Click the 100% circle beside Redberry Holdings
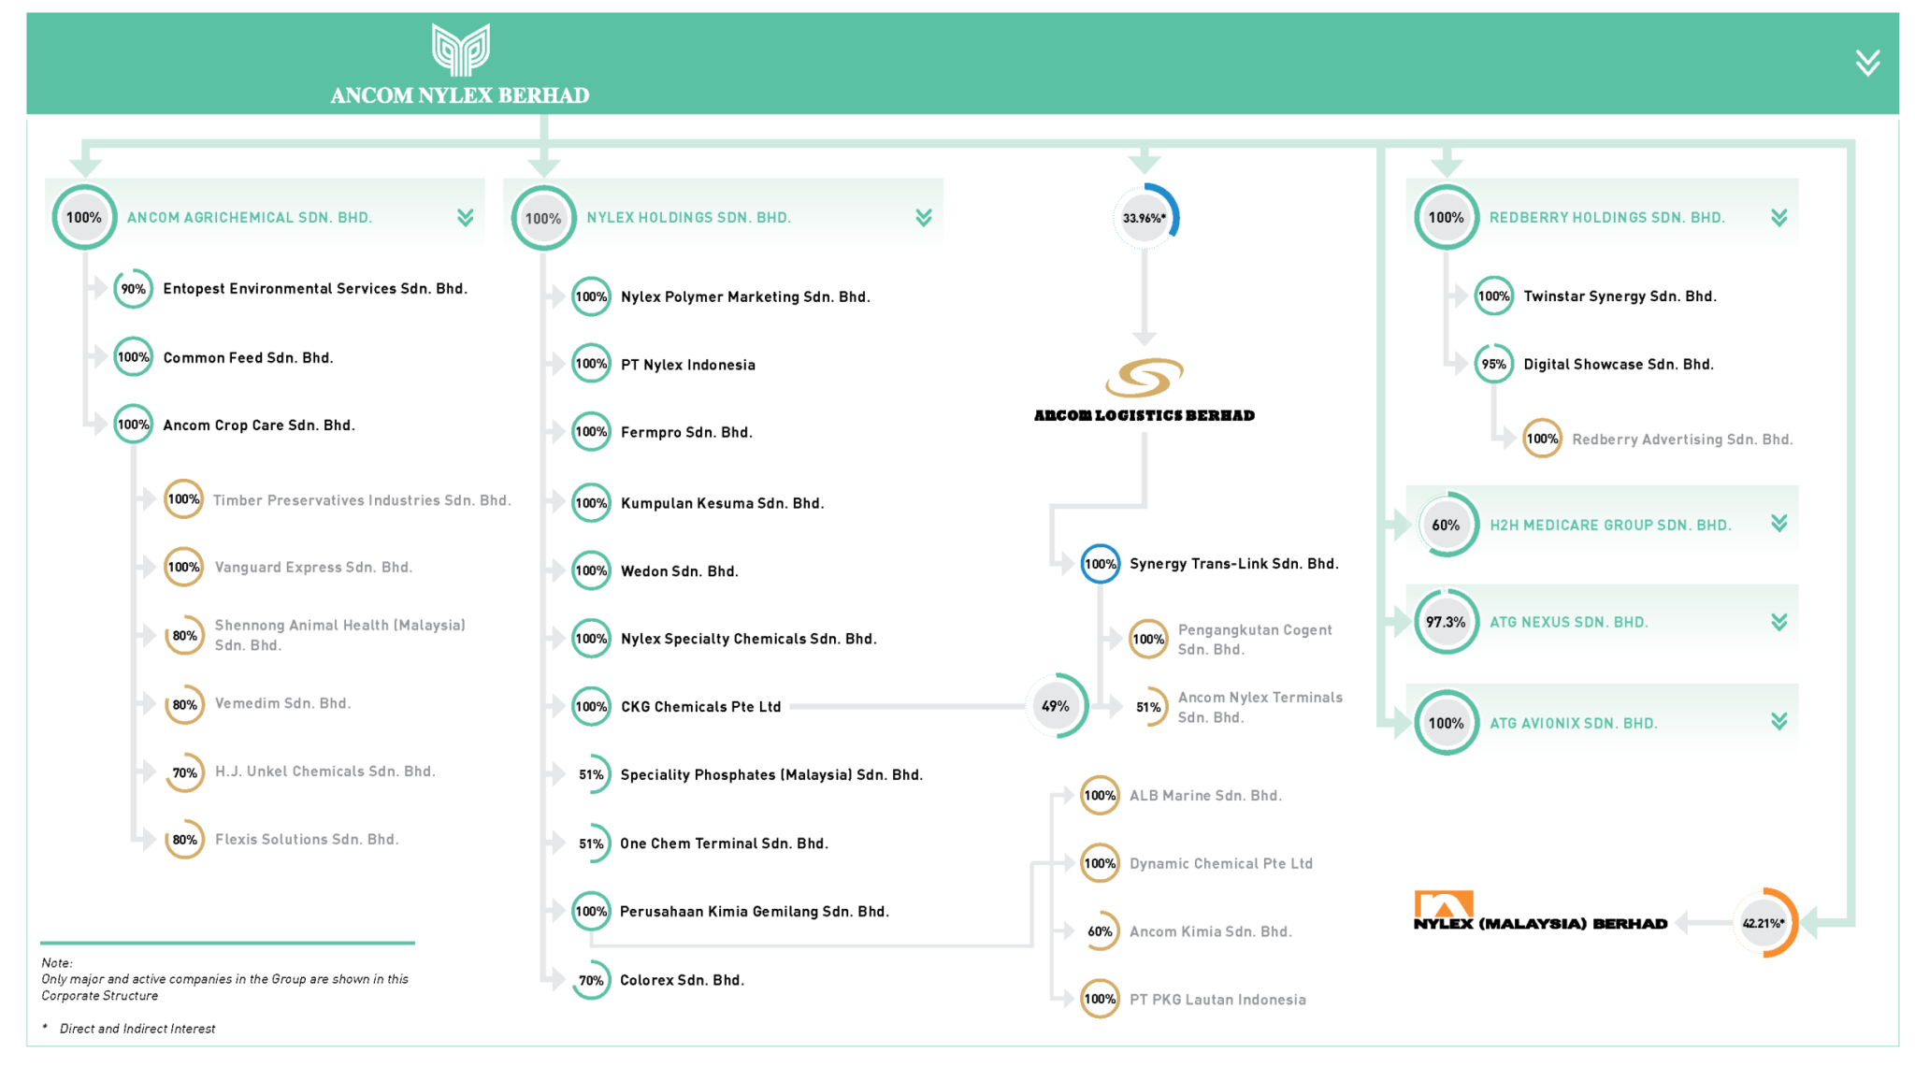 click(x=1446, y=218)
